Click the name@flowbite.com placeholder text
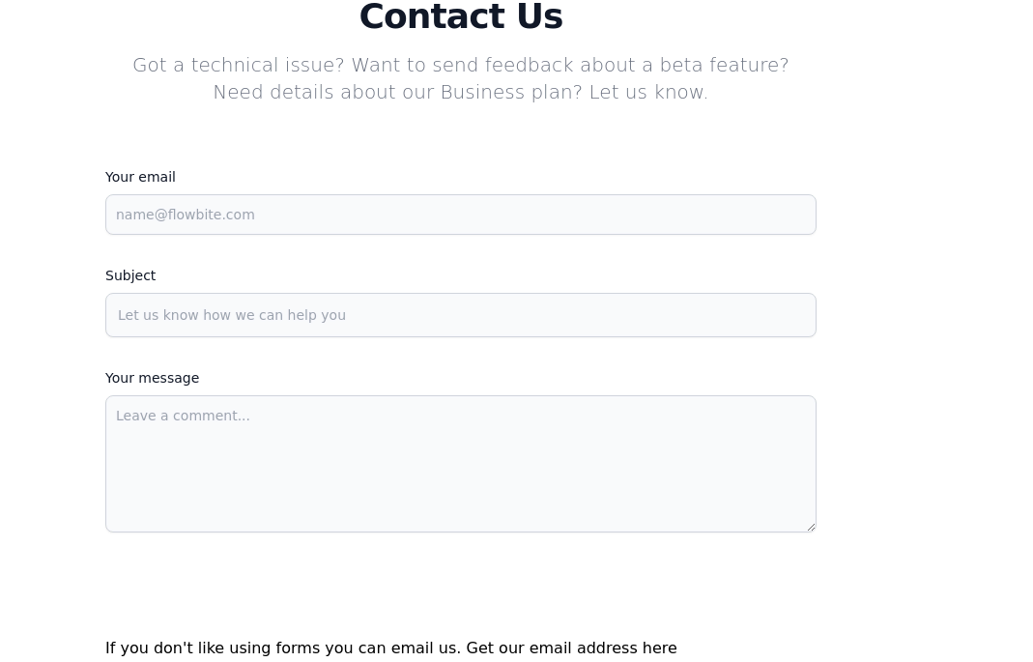The height and width of the screenshot is (662, 1033). (186, 215)
